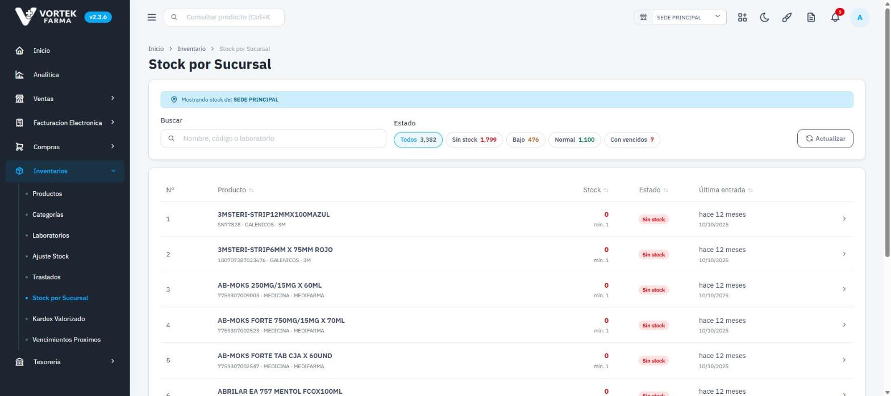The width and height of the screenshot is (891, 396).
Task: Expand the Compras sidebar menu
Action: click(x=65, y=147)
